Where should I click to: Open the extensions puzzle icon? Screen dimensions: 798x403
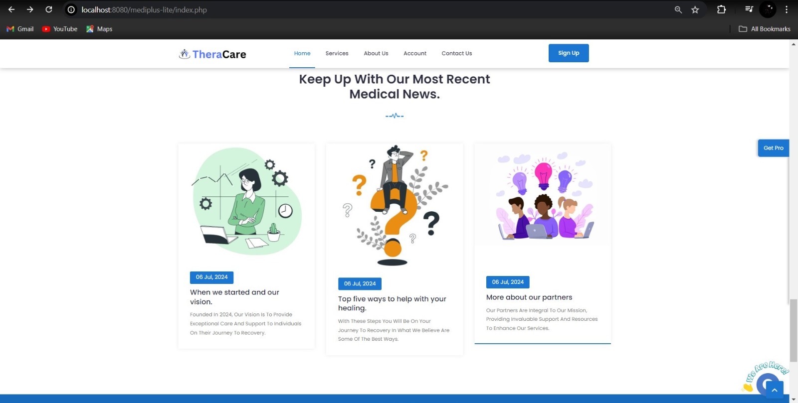click(x=721, y=9)
